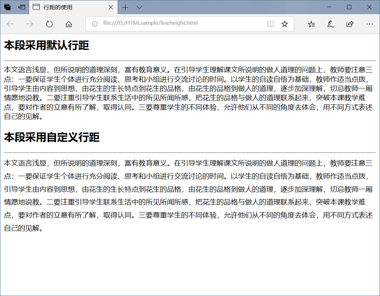Open the Favorites hub list

(312, 24)
